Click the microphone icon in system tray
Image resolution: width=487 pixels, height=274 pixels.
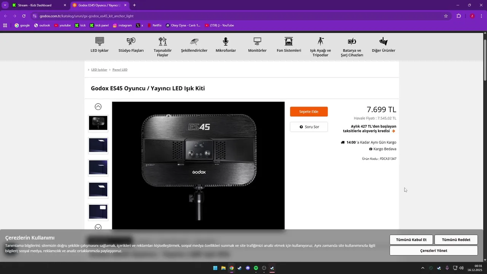click(x=447, y=268)
